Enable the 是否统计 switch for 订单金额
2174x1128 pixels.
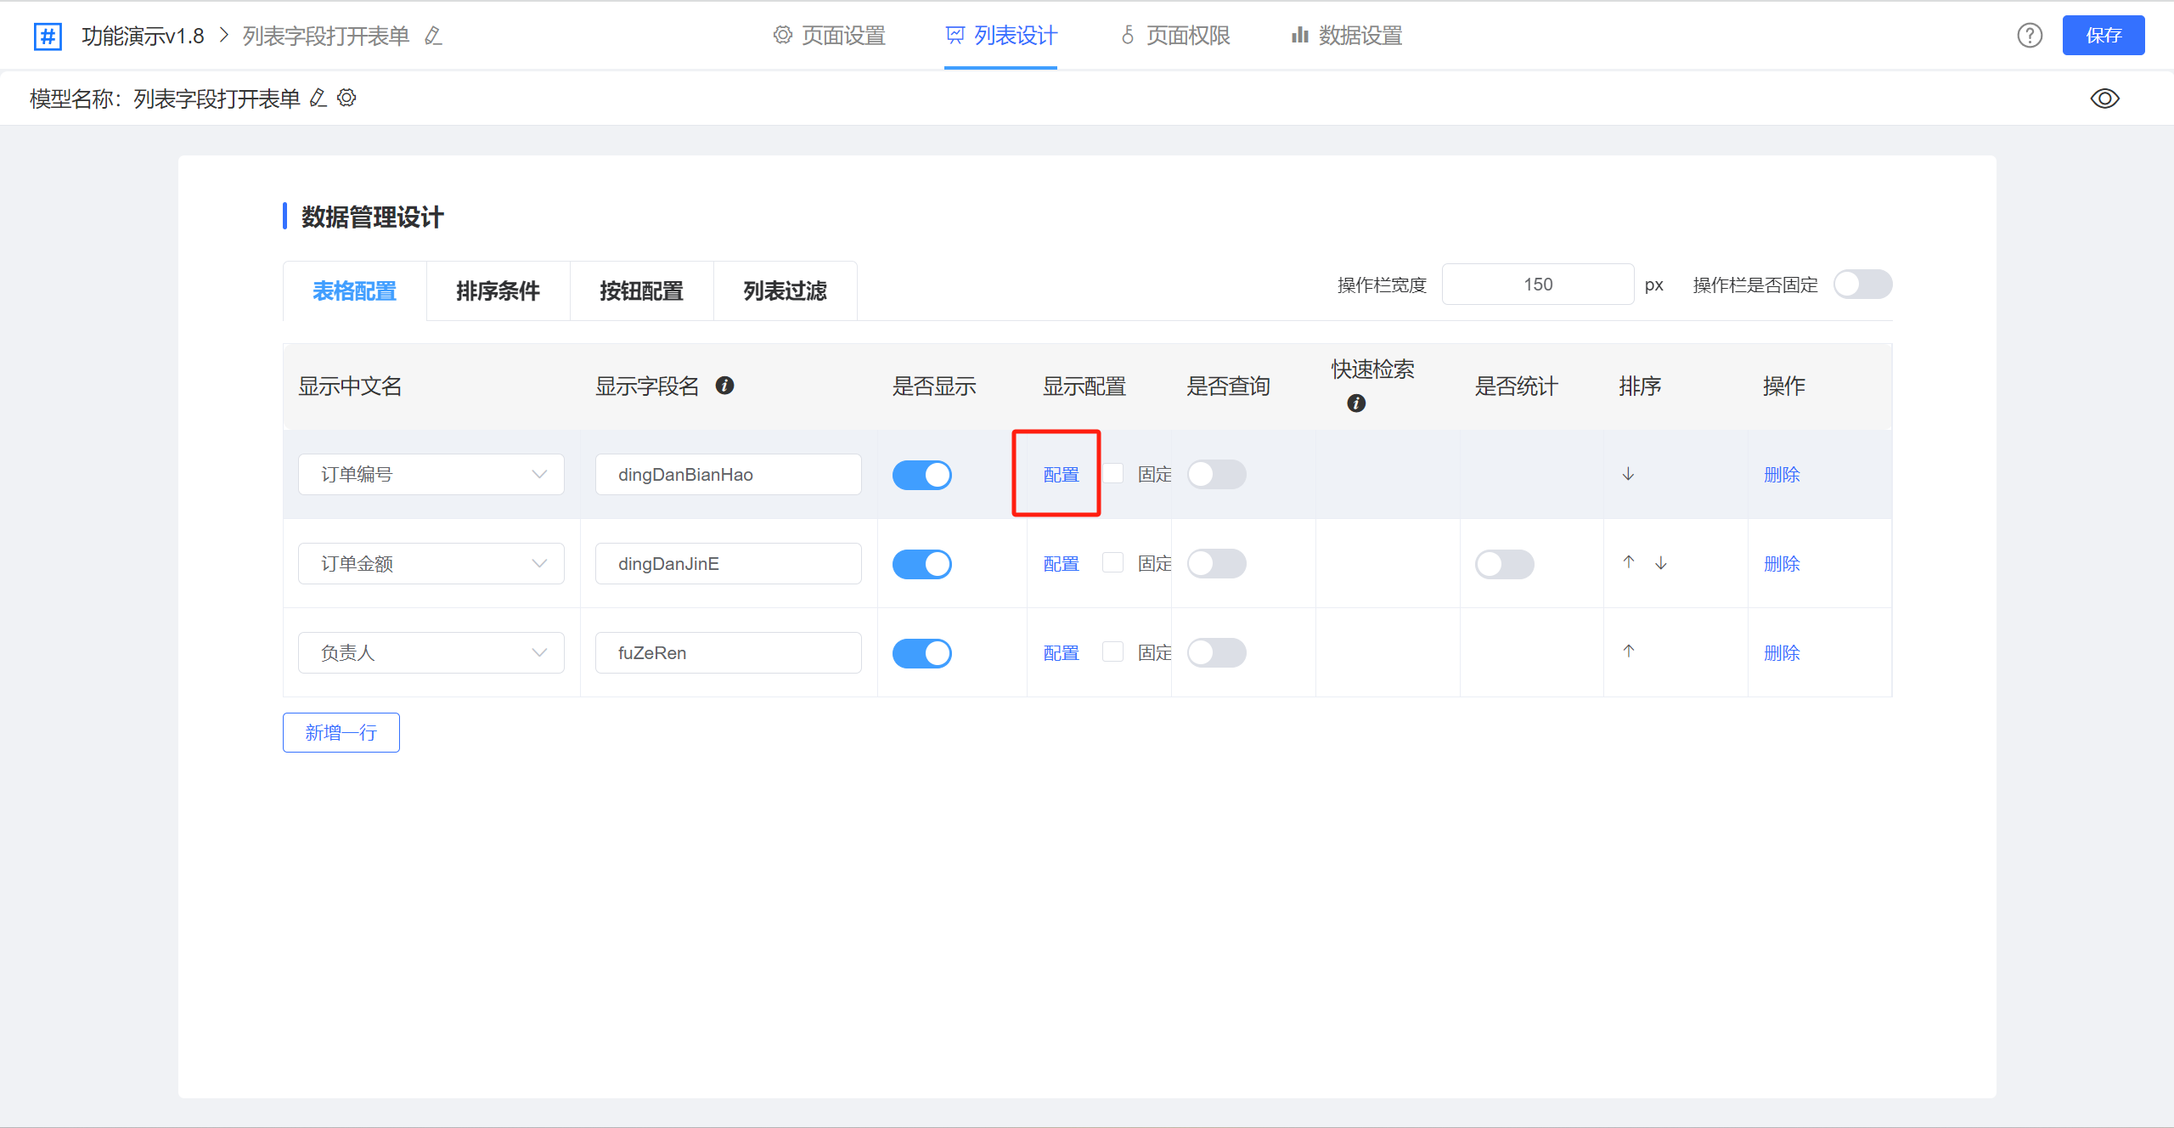[x=1504, y=564]
